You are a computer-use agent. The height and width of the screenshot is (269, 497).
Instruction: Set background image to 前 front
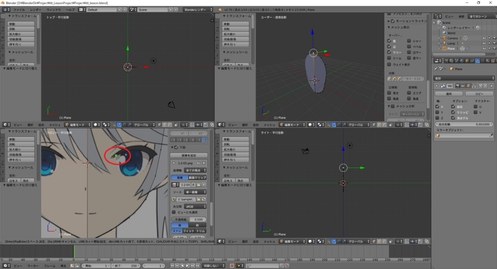(198, 225)
